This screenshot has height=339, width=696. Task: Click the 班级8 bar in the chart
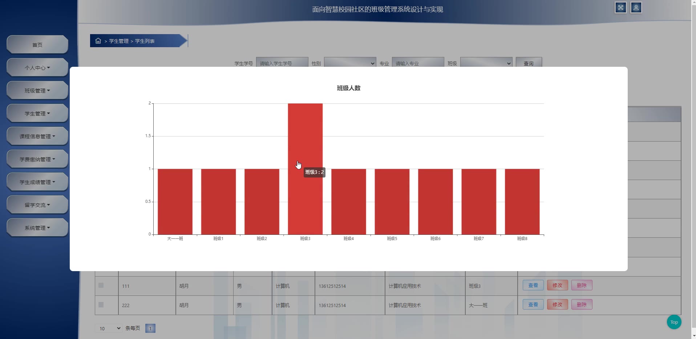click(522, 201)
